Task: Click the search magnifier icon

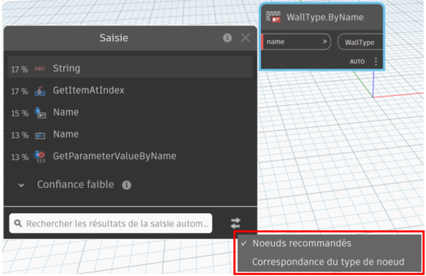Action: [19, 224]
